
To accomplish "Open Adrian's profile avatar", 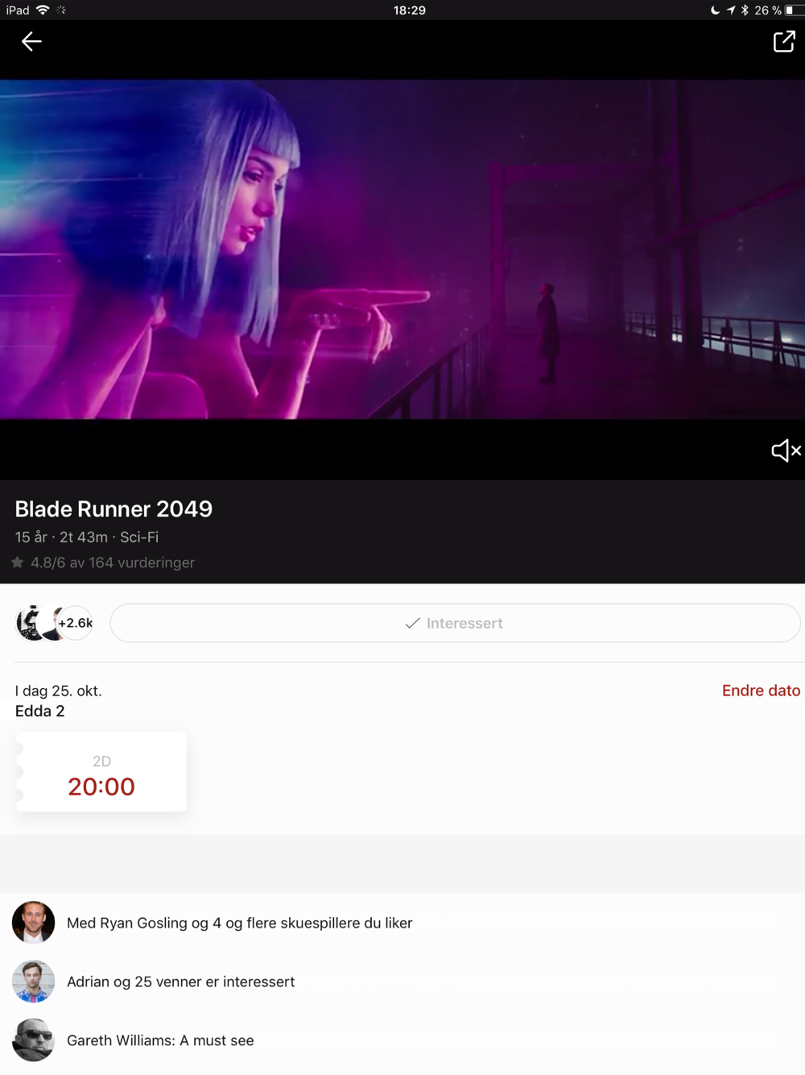I will pyautogui.click(x=33, y=982).
